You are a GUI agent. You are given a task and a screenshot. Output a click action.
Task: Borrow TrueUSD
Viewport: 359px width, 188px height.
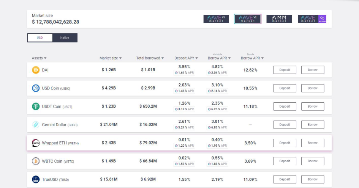pyautogui.click(x=313, y=179)
